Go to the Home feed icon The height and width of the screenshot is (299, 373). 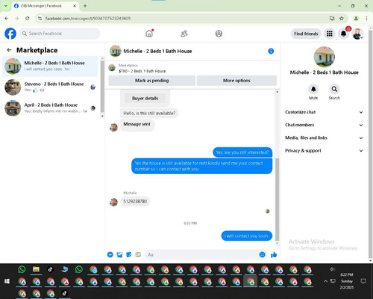tap(149, 34)
